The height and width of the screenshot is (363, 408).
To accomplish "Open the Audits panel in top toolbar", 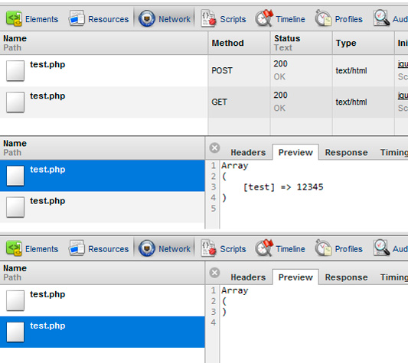I will tap(390, 19).
